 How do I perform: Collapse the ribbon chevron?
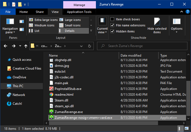point(181,12)
